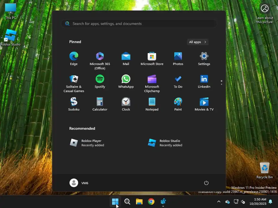Screen dimensions: 278x208
Task: Launch WhatsApp from pinned apps
Action: tap(126, 82)
